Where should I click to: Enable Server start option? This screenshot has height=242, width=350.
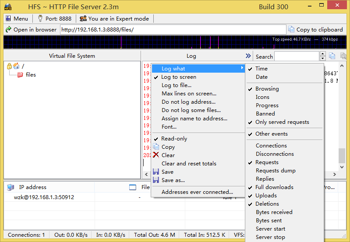tap(285, 229)
